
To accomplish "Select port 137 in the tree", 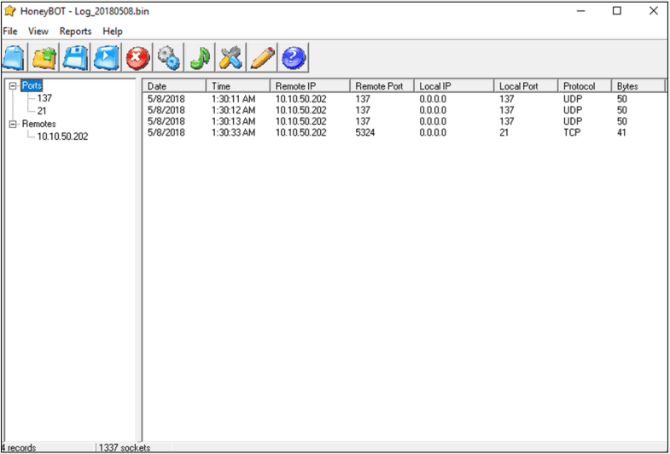I will point(44,98).
